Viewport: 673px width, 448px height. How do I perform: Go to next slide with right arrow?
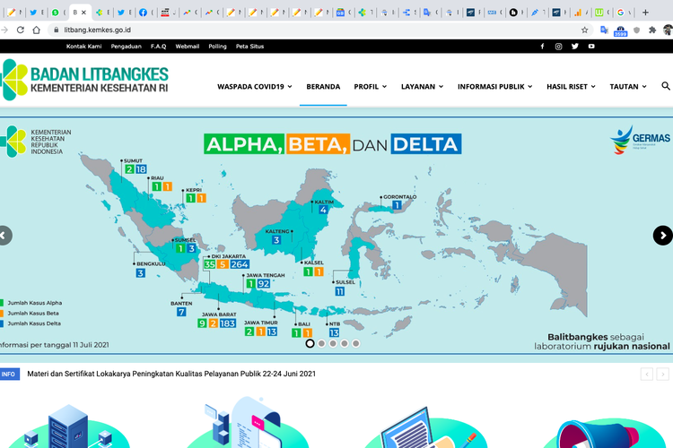click(662, 236)
